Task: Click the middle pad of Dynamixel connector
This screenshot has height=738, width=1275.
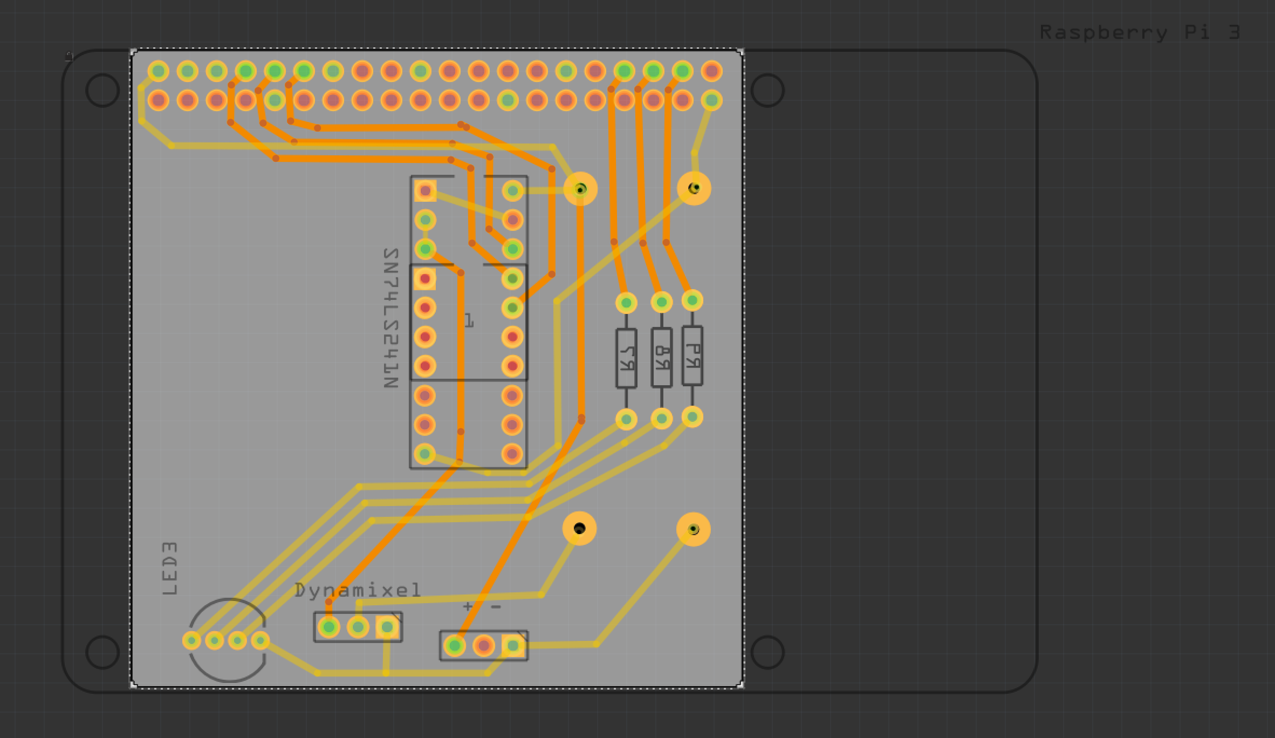Action: (358, 627)
